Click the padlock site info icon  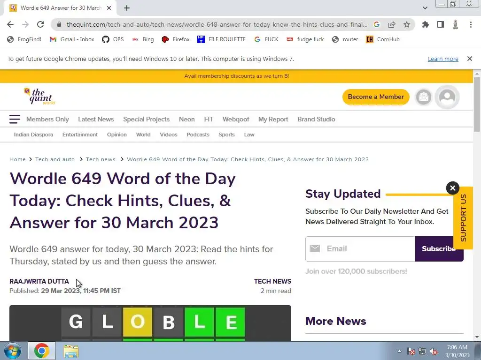coord(60,24)
